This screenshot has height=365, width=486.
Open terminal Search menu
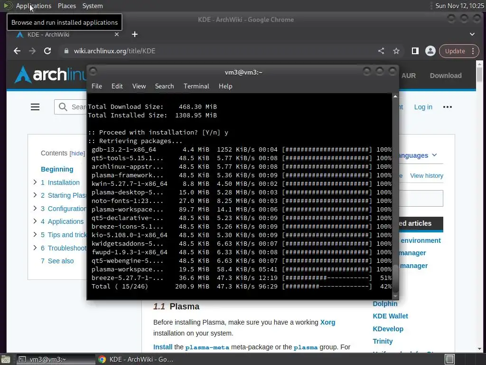pos(164,86)
